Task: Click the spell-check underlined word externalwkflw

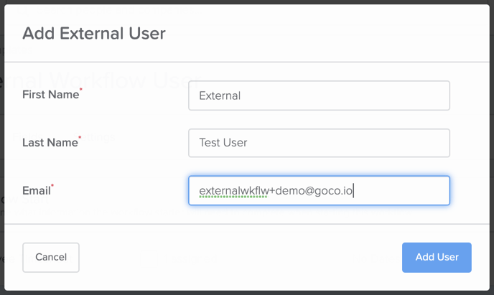Action: pos(234,191)
